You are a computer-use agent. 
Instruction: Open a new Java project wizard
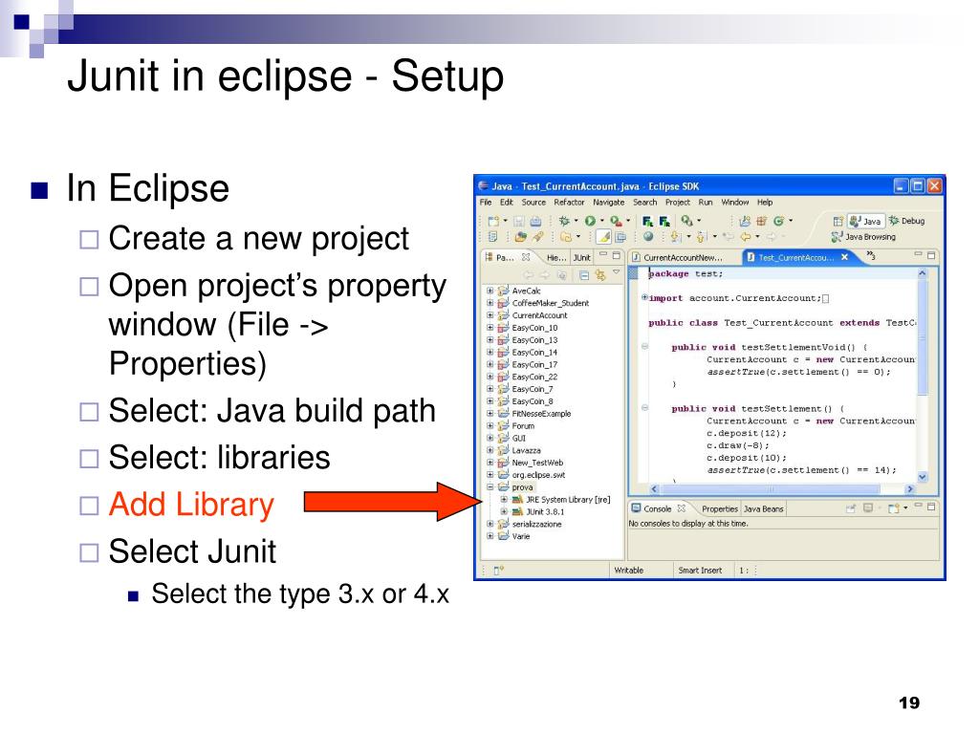[493, 222]
